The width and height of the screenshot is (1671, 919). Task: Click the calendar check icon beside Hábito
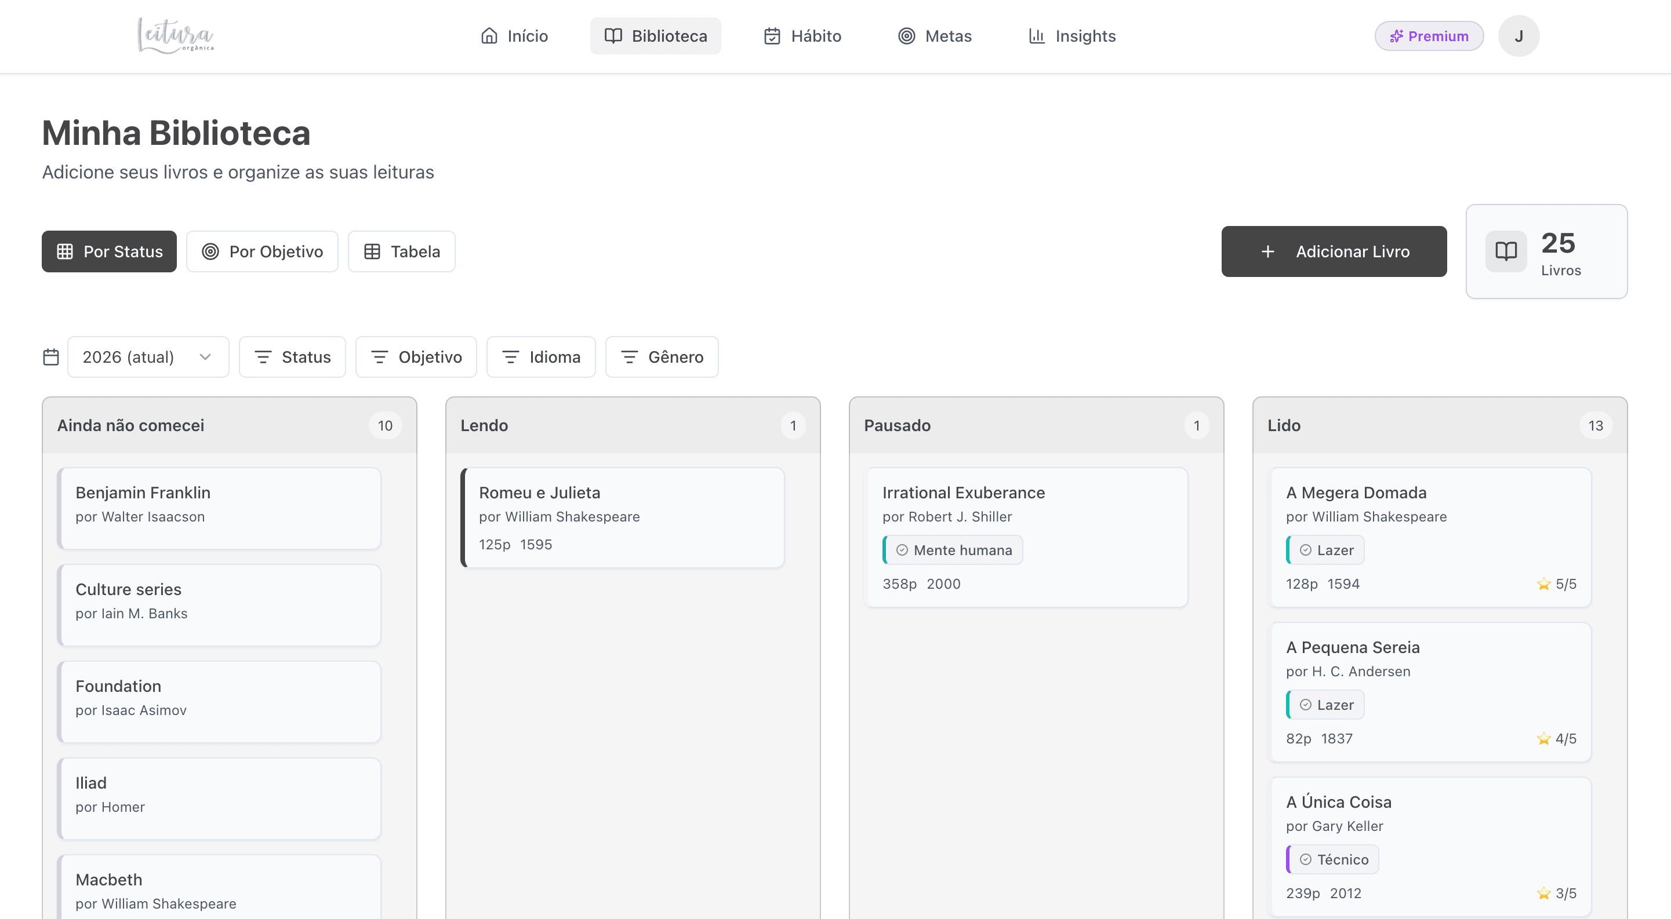click(x=772, y=36)
